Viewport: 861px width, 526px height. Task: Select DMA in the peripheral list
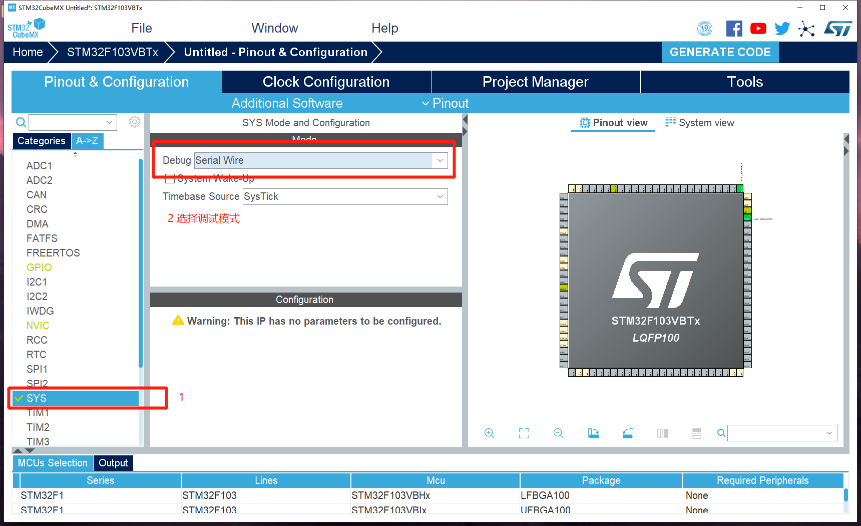(38, 224)
